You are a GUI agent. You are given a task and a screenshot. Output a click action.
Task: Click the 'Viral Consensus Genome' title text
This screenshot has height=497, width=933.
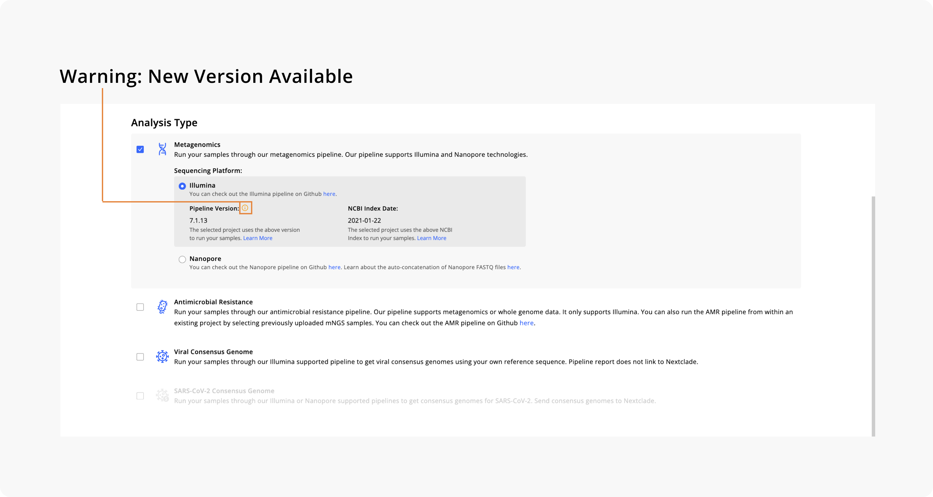pos(213,352)
